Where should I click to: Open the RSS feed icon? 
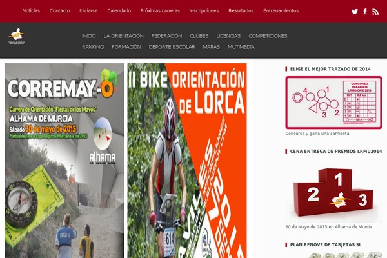click(375, 12)
